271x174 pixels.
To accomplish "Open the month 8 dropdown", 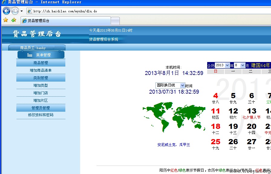I will pos(240,65).
